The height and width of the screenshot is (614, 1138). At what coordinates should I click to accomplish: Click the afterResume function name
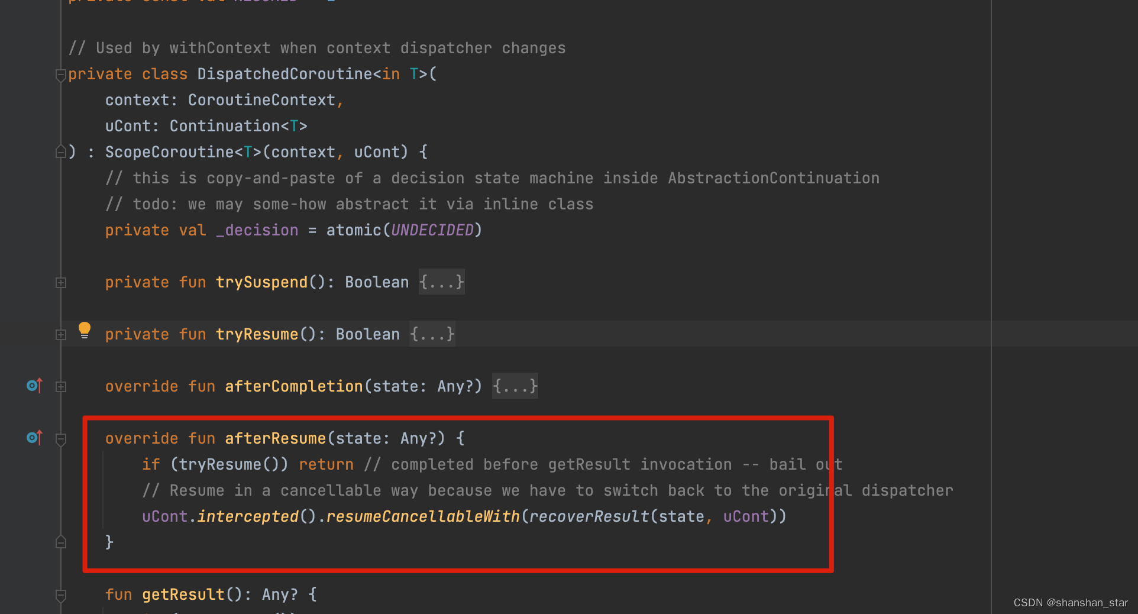(x=276, y=438)
